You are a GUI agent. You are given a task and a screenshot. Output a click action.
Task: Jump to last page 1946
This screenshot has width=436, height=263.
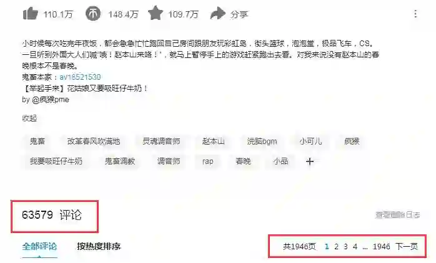pyautogui.click(x=381, y=246)
